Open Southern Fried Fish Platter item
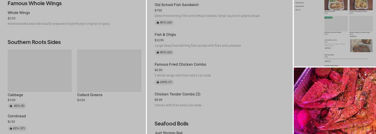The image size is (376, 134). pyautogui.click(x=333, y=32)
